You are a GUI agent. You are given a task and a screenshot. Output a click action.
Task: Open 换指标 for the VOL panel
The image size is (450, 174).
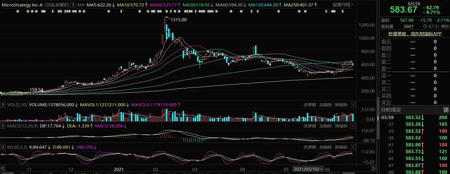tap(341, 105)
